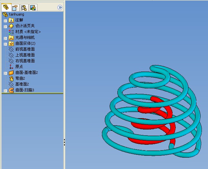Select the tanhuang part name
The image size is (208, 169).
[x=16, y=14]
